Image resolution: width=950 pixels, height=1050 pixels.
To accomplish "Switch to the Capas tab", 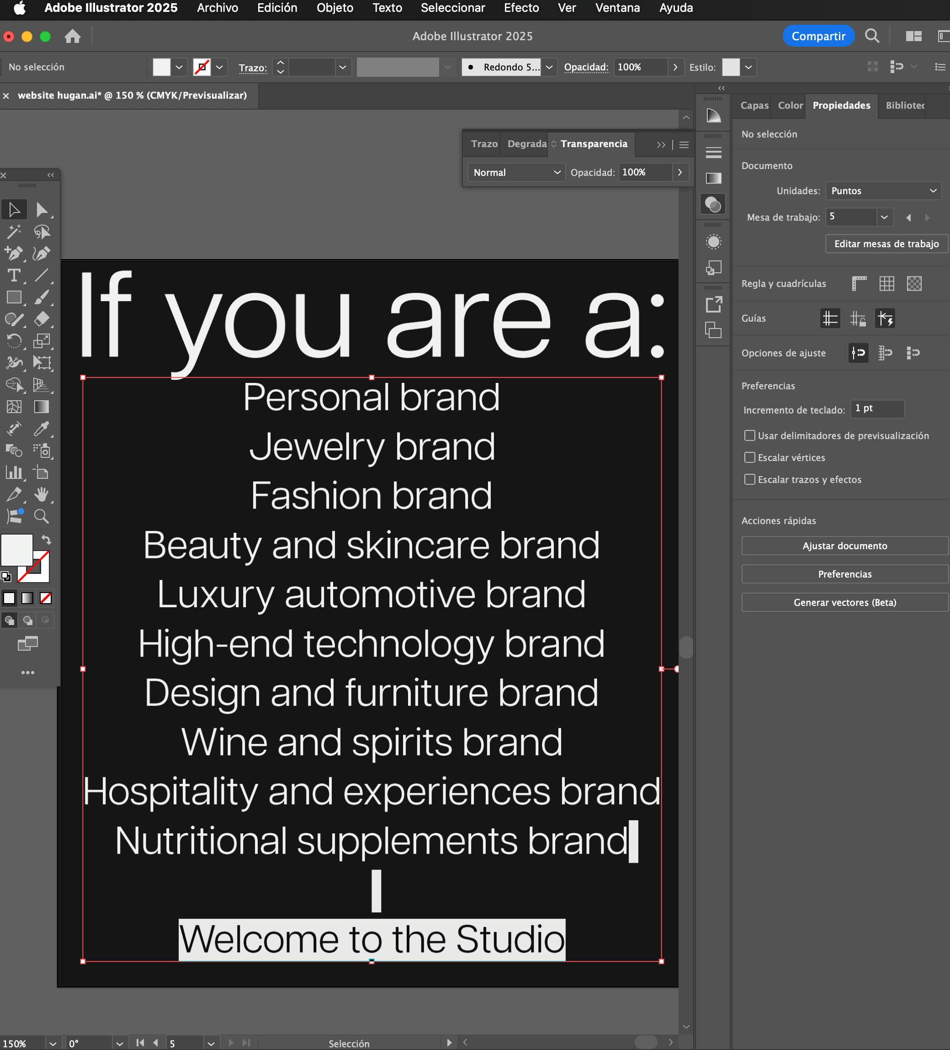I will 754,105.
